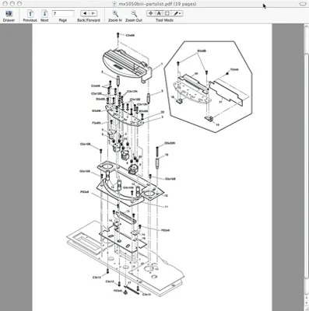The width and height of the screenshot is (309, 311).
Task: Click the PDF document icon in title bar
Action: click(x=115, y=4)
